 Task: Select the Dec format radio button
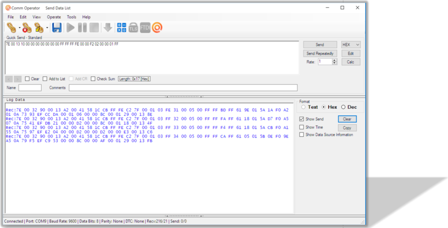click(x=343, y=107)
